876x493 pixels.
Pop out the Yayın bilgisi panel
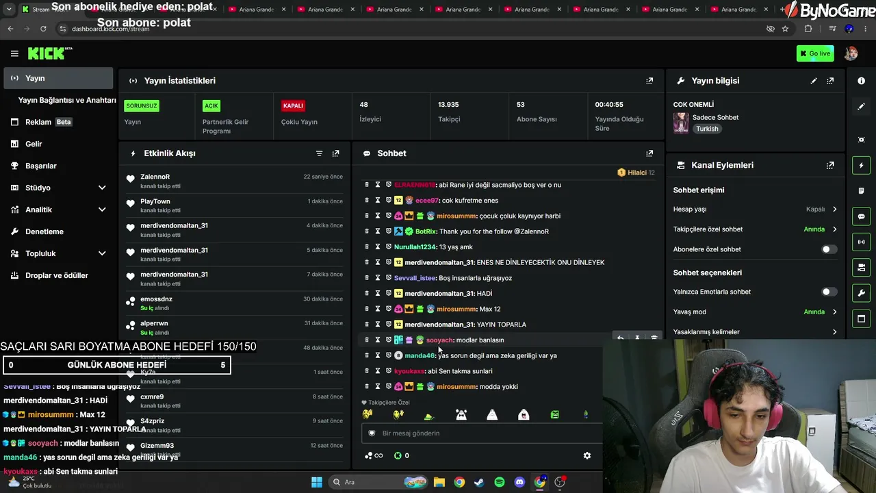click(830, 81)
